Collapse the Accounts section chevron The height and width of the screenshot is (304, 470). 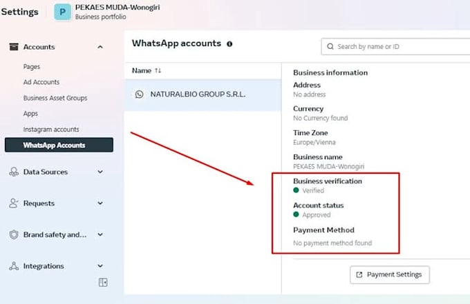pos(100,47)
